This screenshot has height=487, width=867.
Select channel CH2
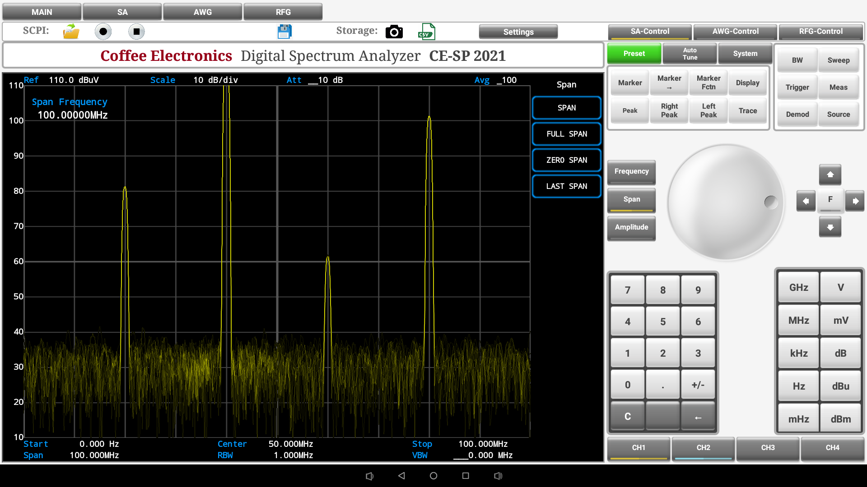point(703,448)
